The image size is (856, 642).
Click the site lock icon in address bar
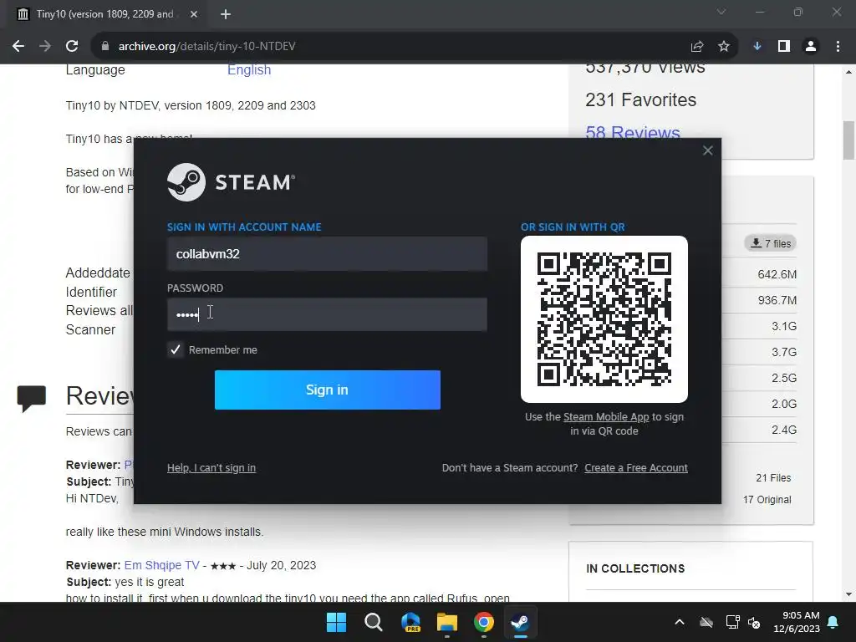104,47
